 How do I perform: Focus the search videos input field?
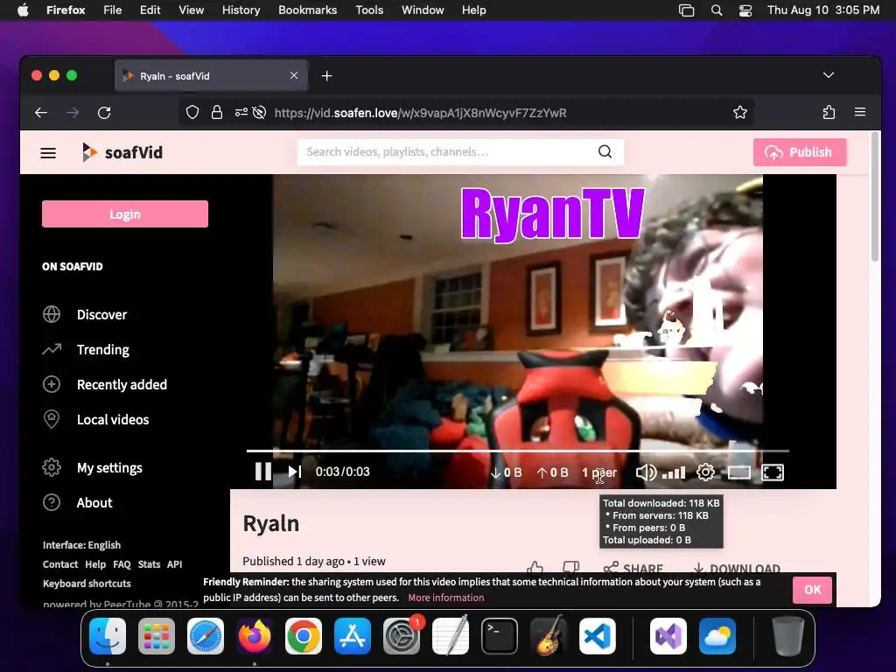[x=445, y=152]
